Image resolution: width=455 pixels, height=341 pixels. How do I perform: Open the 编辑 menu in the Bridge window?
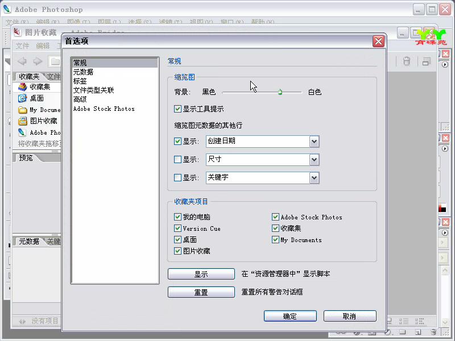click(x=43, y=46)
